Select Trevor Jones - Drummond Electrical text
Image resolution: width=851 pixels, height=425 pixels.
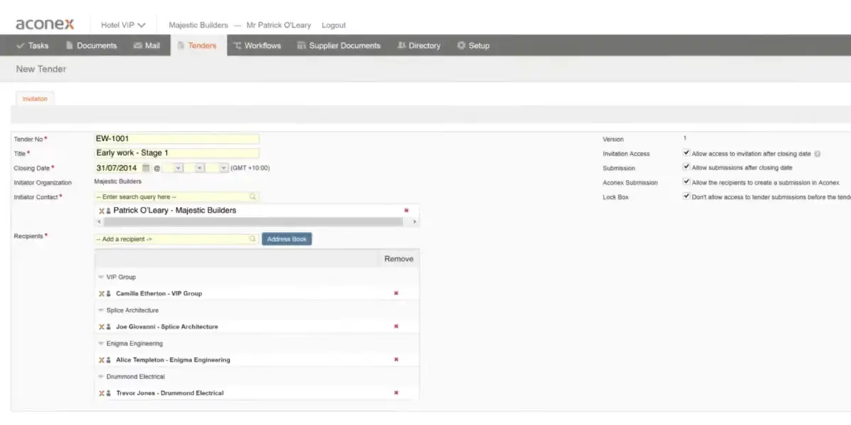169,393
